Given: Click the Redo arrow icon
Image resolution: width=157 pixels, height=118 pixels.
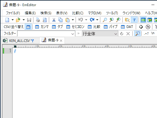Looking at the screenshot, I should coord(92,20).
